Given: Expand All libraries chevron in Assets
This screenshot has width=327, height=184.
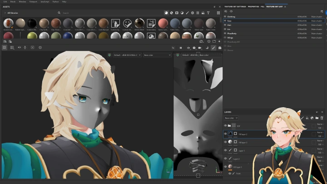Looking at the screenshot, I should tap(5, 13).
